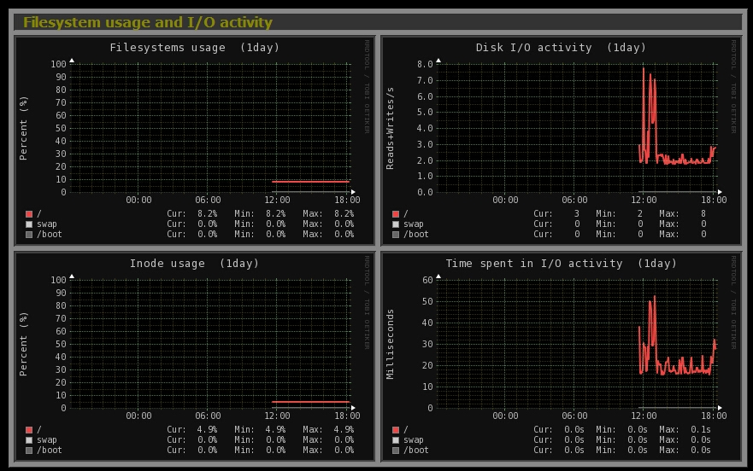Click red '/' swatch in Disk I/O activity legend
This screenshot has width=753, height=471.
[x=396, y=214]
